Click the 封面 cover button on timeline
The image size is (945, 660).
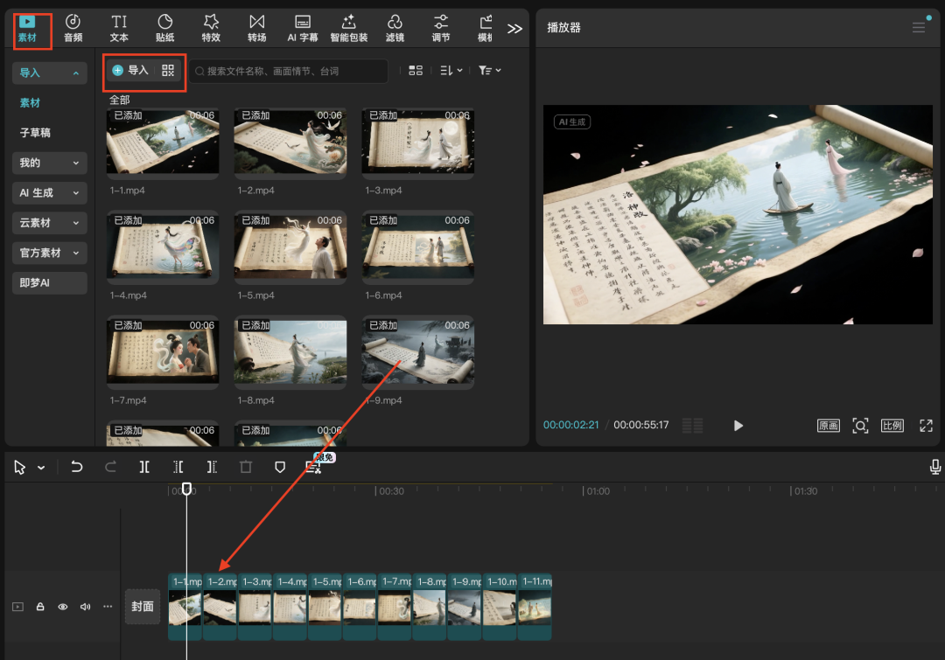142,607
